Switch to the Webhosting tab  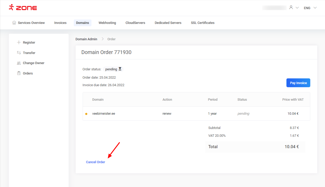(107, 23)
